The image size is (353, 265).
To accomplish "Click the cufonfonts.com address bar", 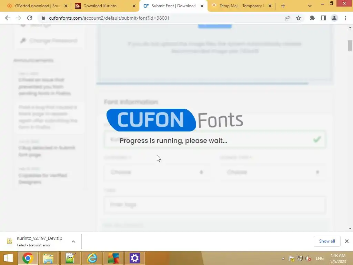I will [109, 18].
